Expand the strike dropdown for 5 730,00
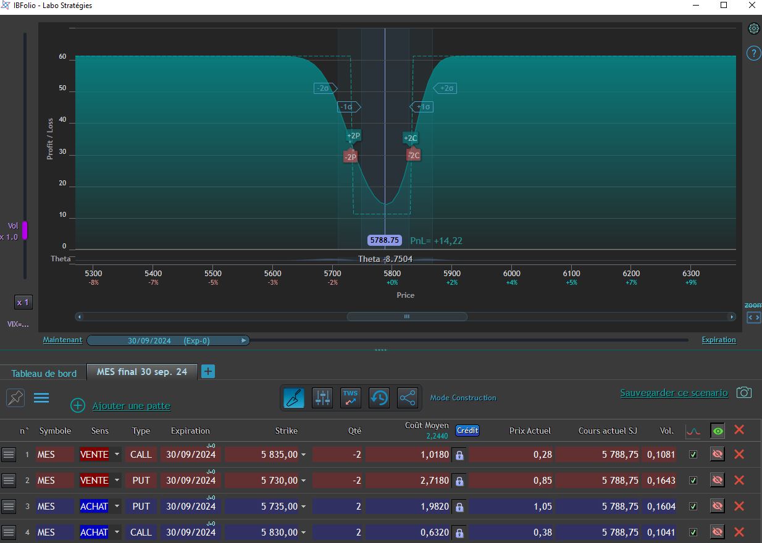The height and width of the screenshot is (543, 762). tap(303, 481)
